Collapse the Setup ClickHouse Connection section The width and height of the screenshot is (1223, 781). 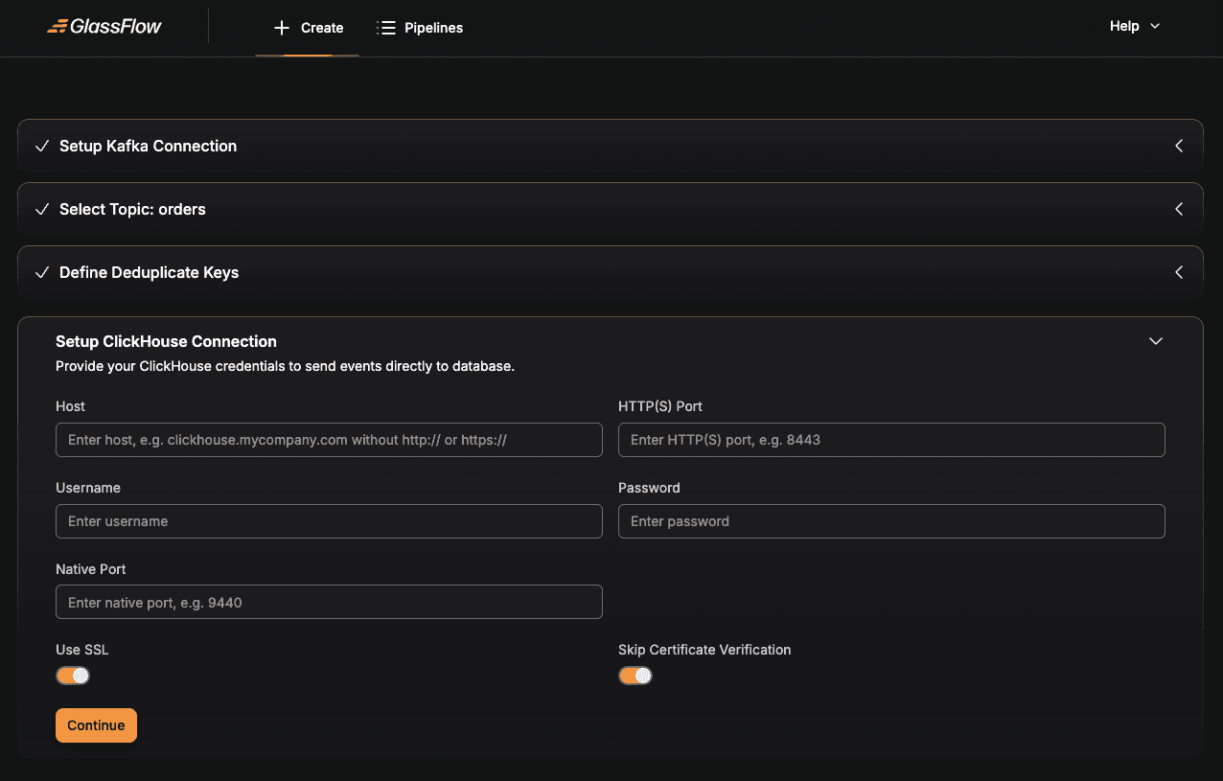[1155, 341]
